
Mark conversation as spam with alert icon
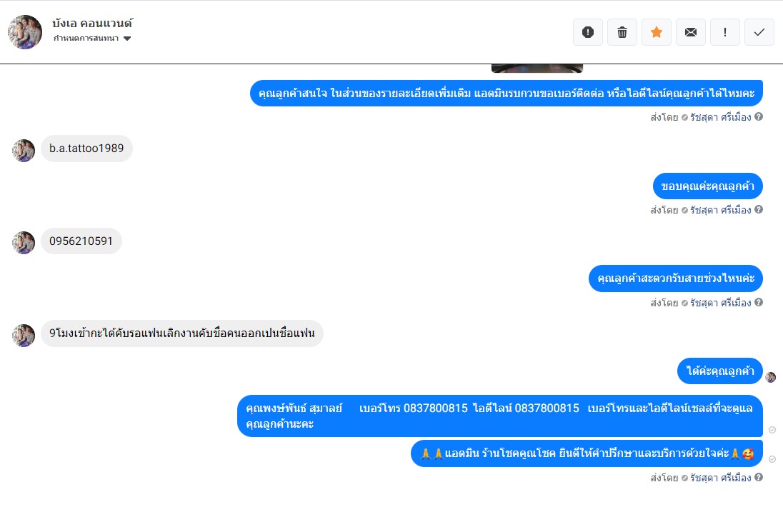tap(588, 32)
